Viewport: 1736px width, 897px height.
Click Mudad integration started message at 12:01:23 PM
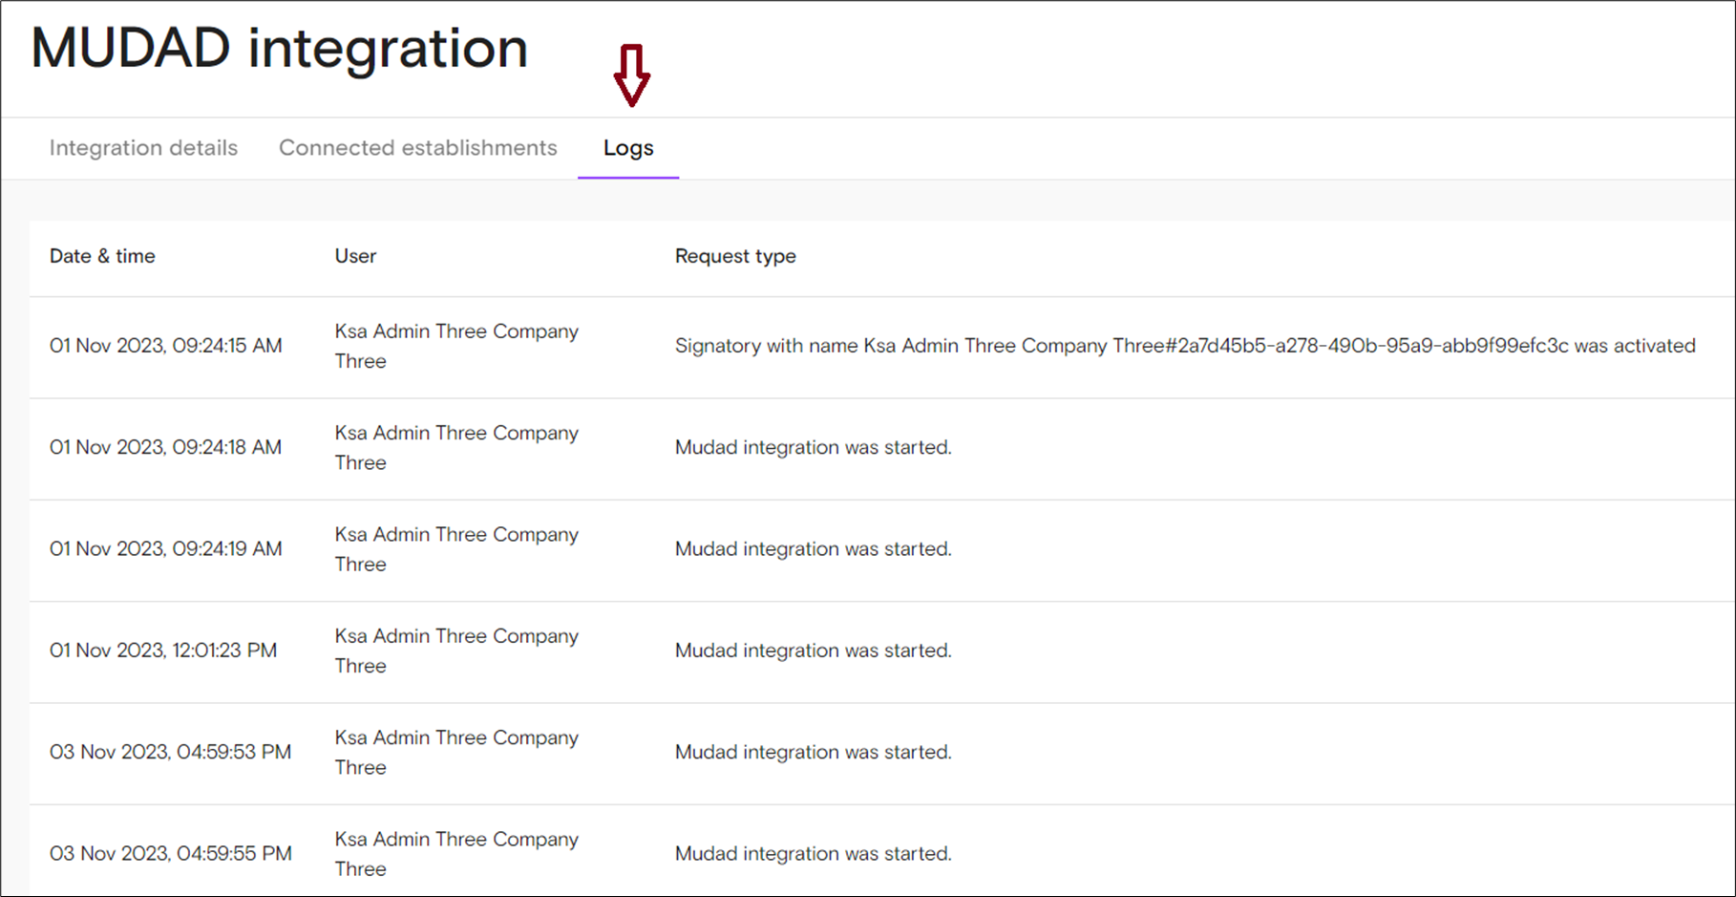pos(814,651)
